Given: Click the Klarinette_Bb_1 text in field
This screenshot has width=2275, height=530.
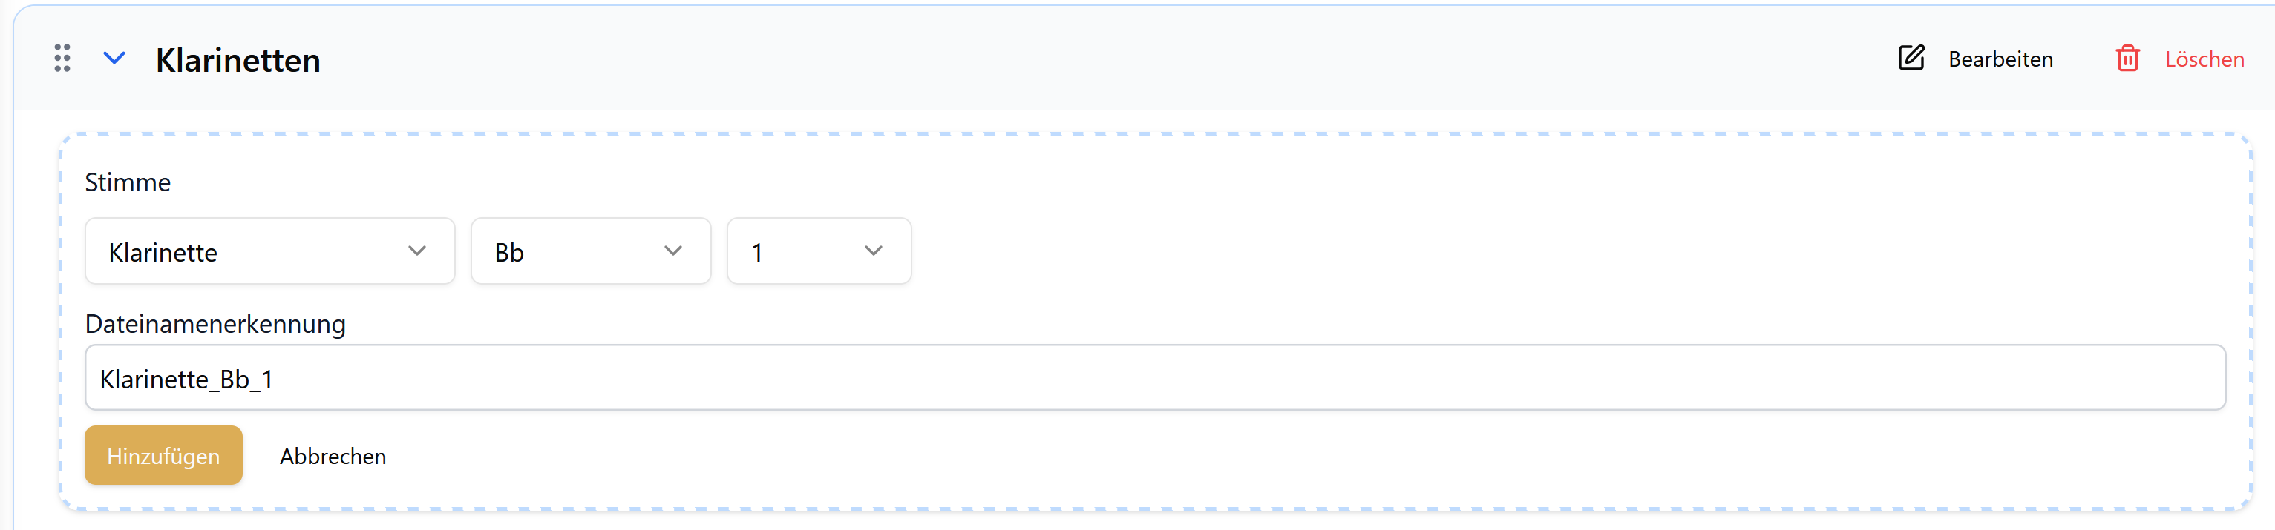Looking at the screenshot, I should pos(186,380).
